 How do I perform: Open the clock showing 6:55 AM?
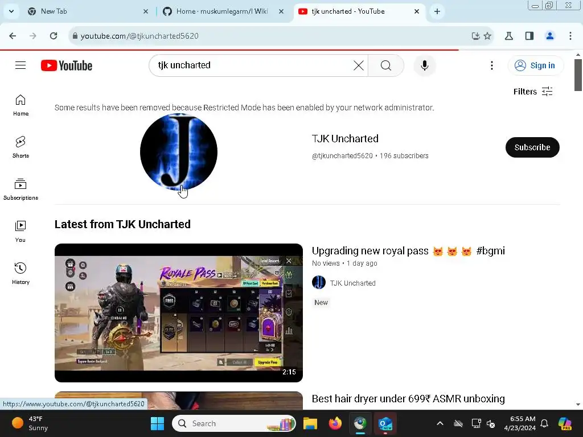point(520,423)
